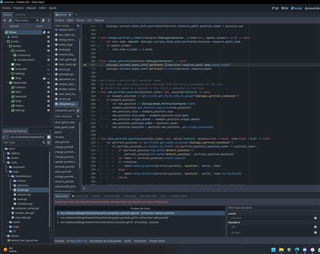Expand the addons folder in FileSystem

tap(6, 154)
